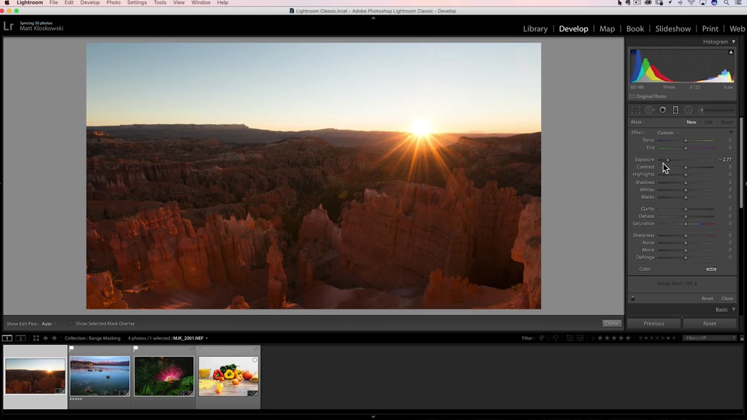Enable Show Selected Mask Overlay checkbox
The image size is (747, 420).
(71, 324)
